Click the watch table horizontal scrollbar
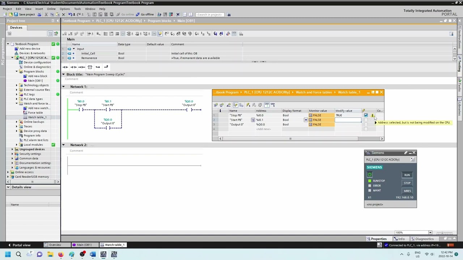The height and width of the screenshot is (260, 463). pyautogui.click(x=290, y=139)
